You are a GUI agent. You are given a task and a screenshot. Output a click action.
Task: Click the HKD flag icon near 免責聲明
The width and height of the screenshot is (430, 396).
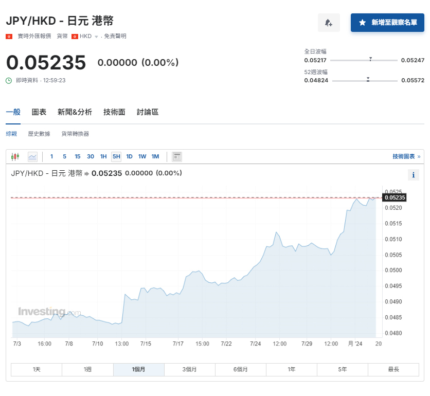coord(75,36)
